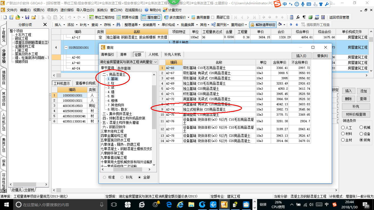Select the 主材 filter radio button
Screen dimensions: 374x210
pyautogui.click(x=343, y=140)
